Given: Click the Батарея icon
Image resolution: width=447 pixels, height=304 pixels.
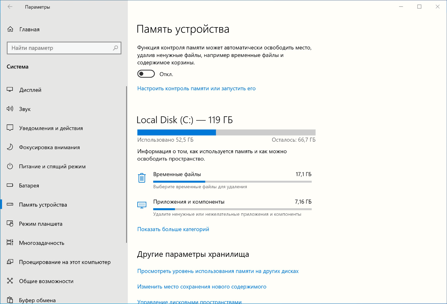Looking at the screenshot, I should pos(10,185).
